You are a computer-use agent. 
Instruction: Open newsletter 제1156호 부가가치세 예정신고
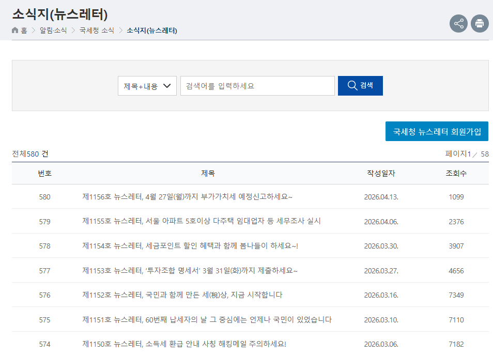tap(188, 197)
